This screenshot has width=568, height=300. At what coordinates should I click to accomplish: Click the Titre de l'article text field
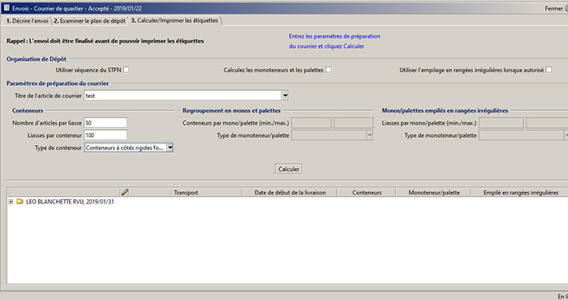pos(183,96)
